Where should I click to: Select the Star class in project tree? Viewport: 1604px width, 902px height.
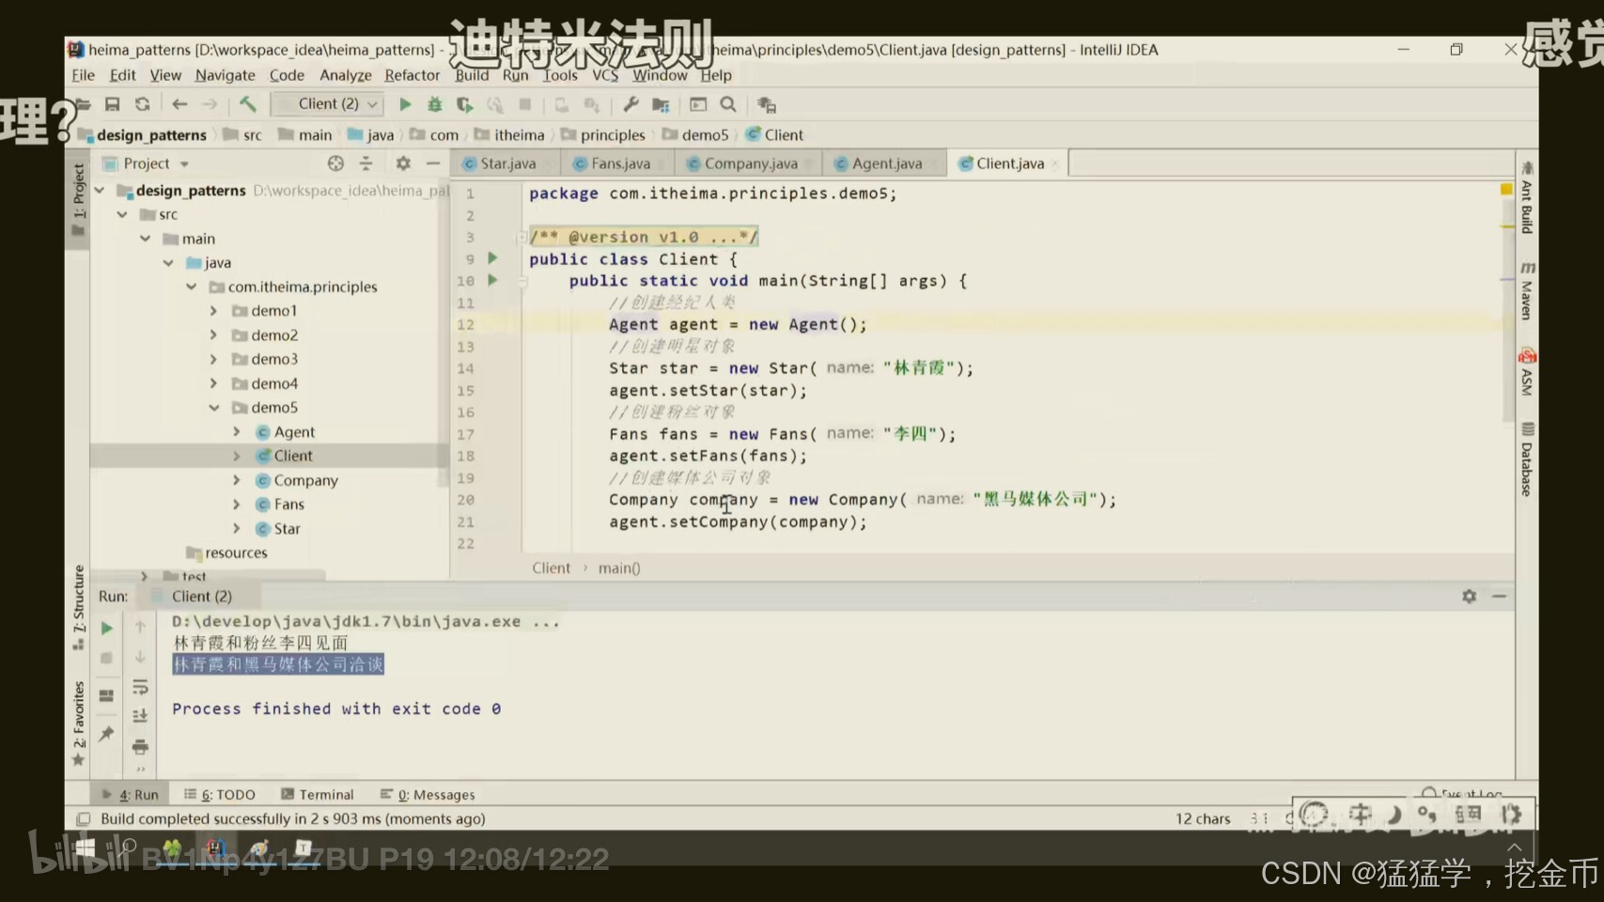[x=288, y=529]
